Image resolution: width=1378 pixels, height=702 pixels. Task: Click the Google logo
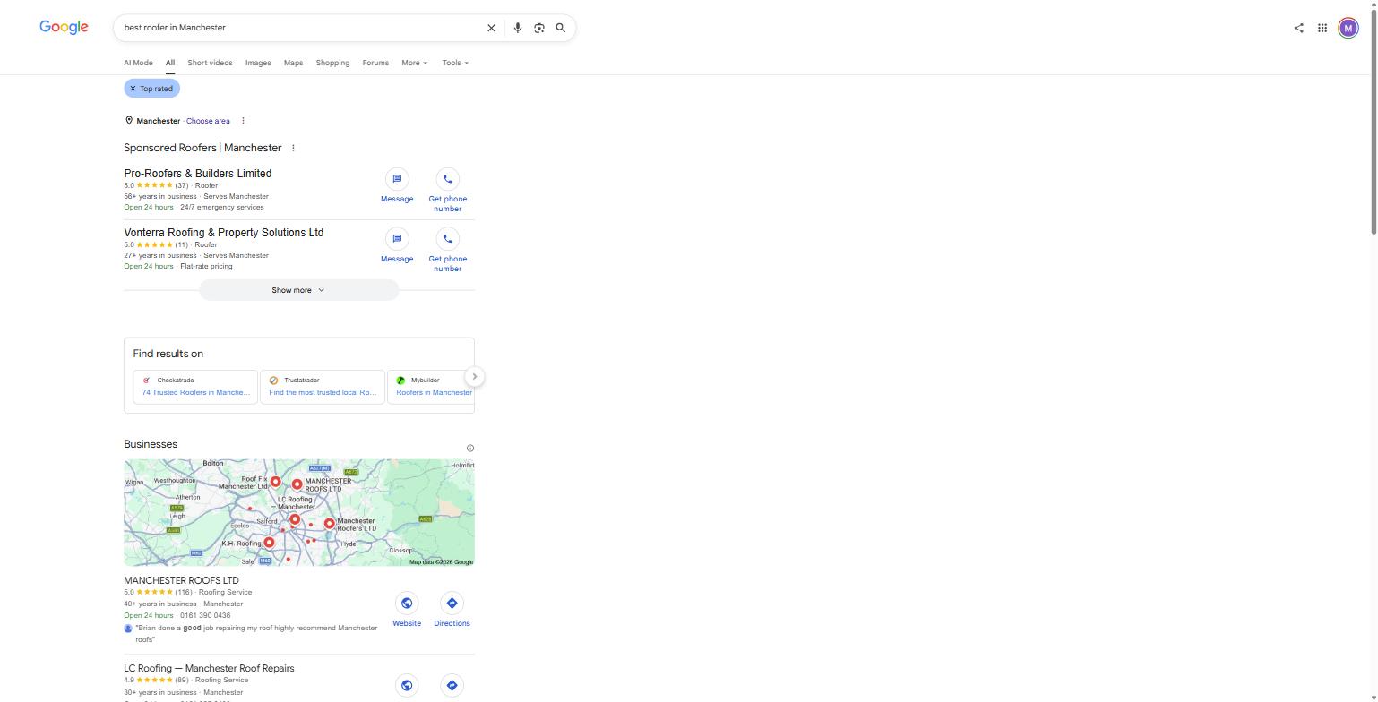tap(64, 28)
